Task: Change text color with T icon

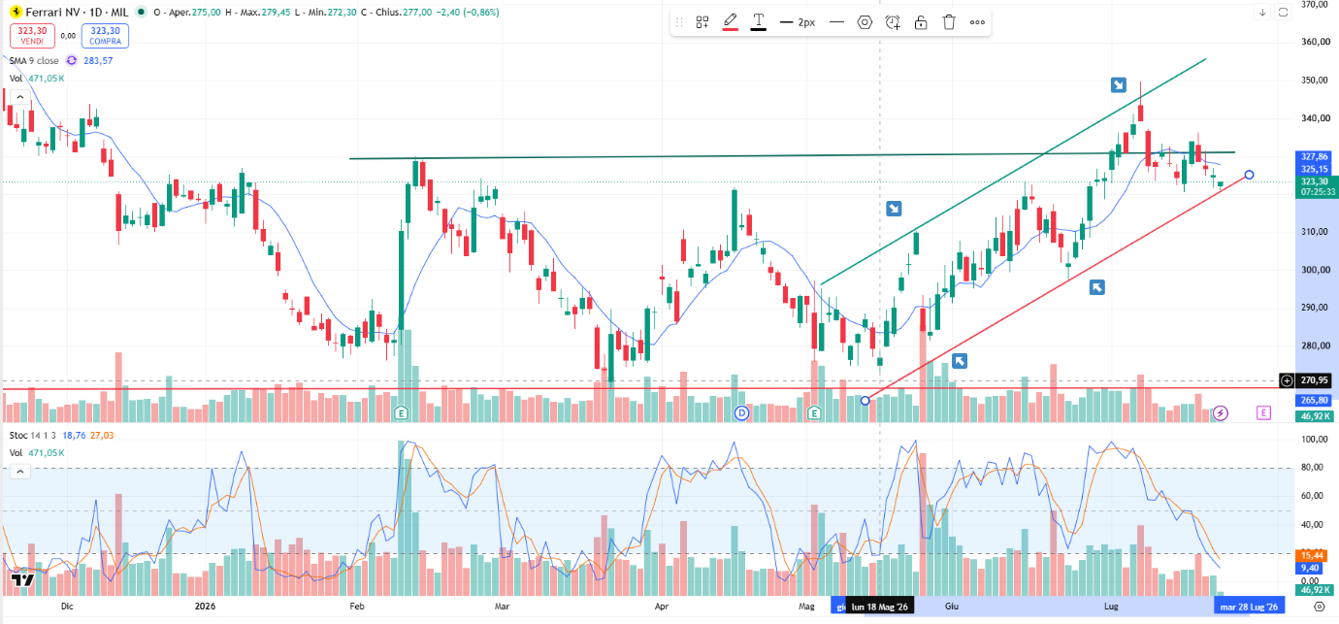Action: pos(758,22)
